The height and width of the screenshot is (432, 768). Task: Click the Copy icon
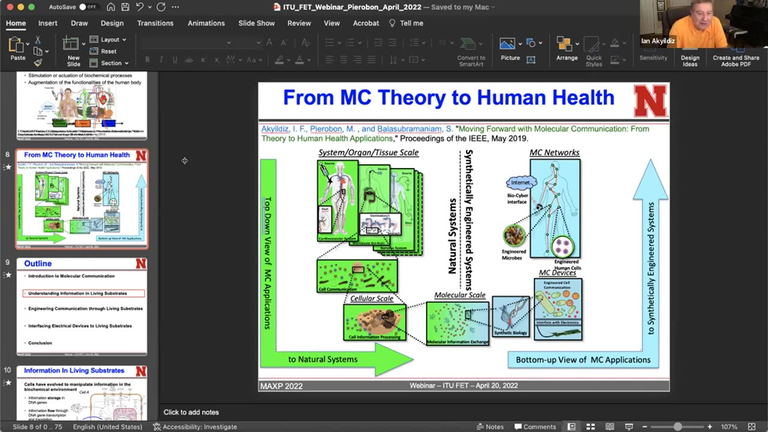[x=38, y=51]
